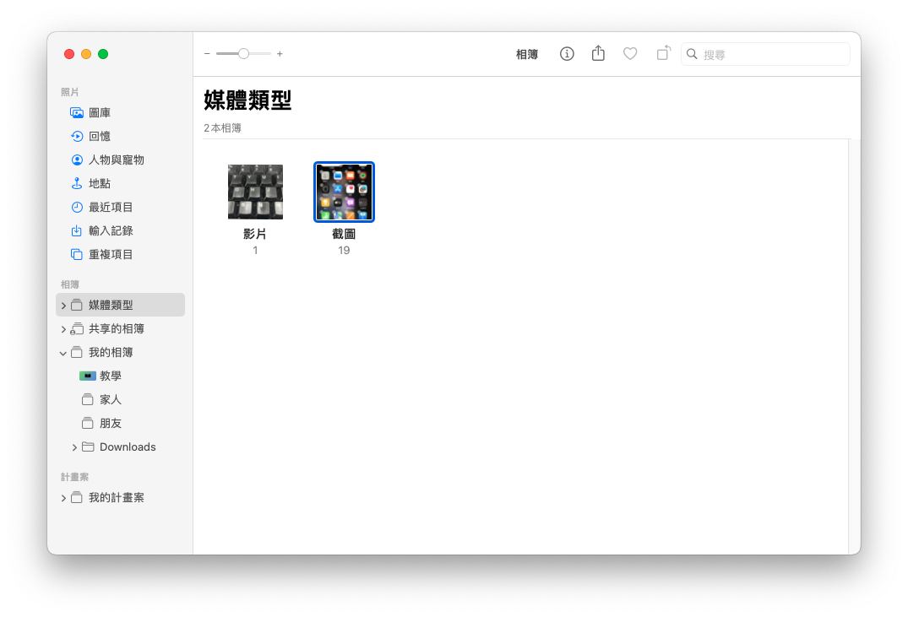Click the 圖庫 photo stack icon
The width and height of the screenshot is (908, 617).
76,113
